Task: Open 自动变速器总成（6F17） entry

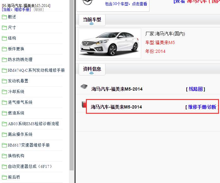Action: coord(30,166)
